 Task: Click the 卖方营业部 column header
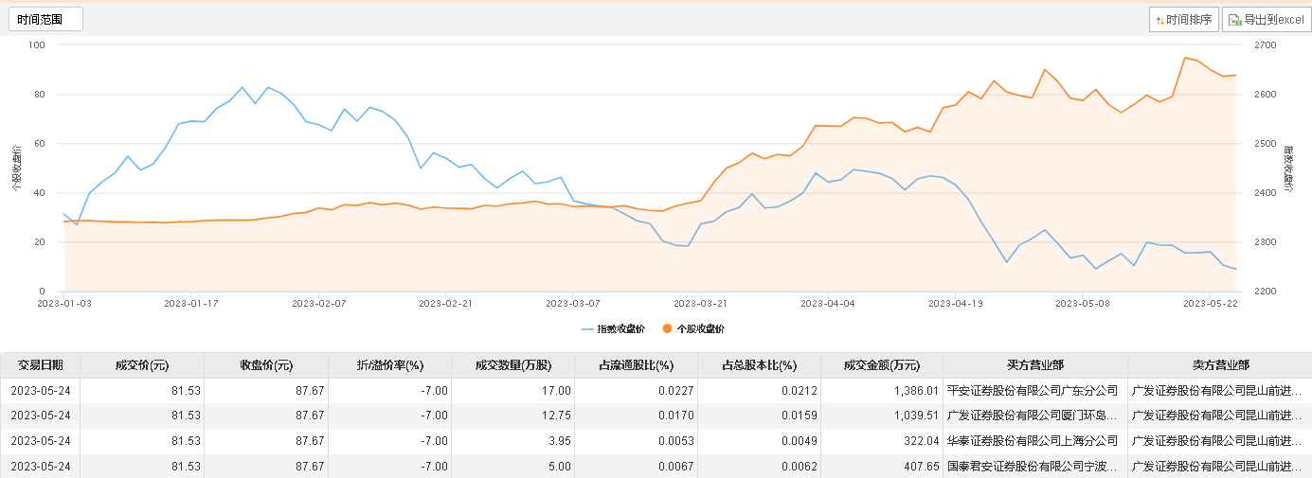point(1219,365)
